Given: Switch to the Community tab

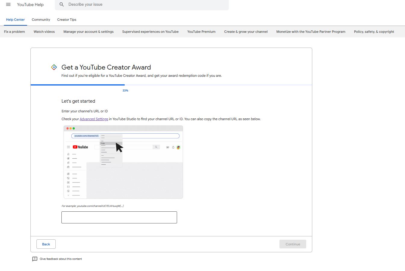Looking at the screenshot, I should click(x=41, y=20).
